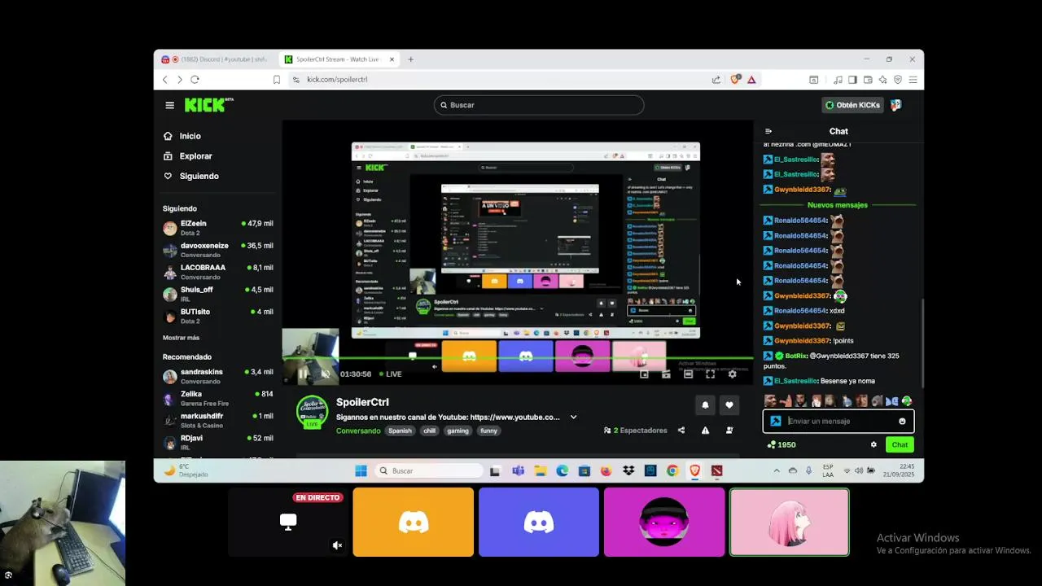Open the Brave Shields lion icon
The width and height of the screenshot is (1042, 586).
[736, 80]
